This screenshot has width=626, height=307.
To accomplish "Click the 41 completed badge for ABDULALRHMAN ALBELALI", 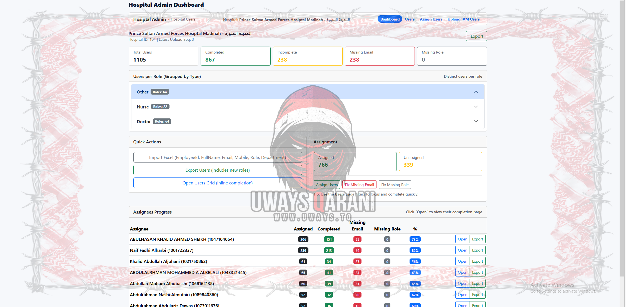I will click(329, 273).
